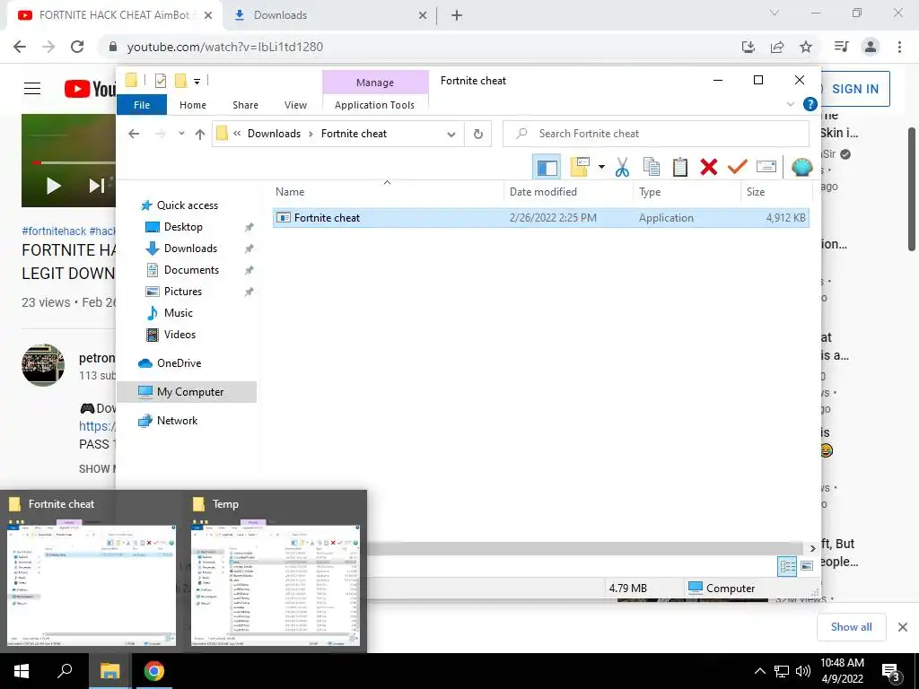Viewport: 919px width, 689px height.
Task: Sort by Size column header
Action: (776, 192)
